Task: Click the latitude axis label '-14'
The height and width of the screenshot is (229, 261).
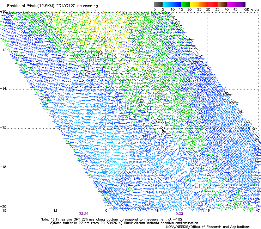Action: 3,88
